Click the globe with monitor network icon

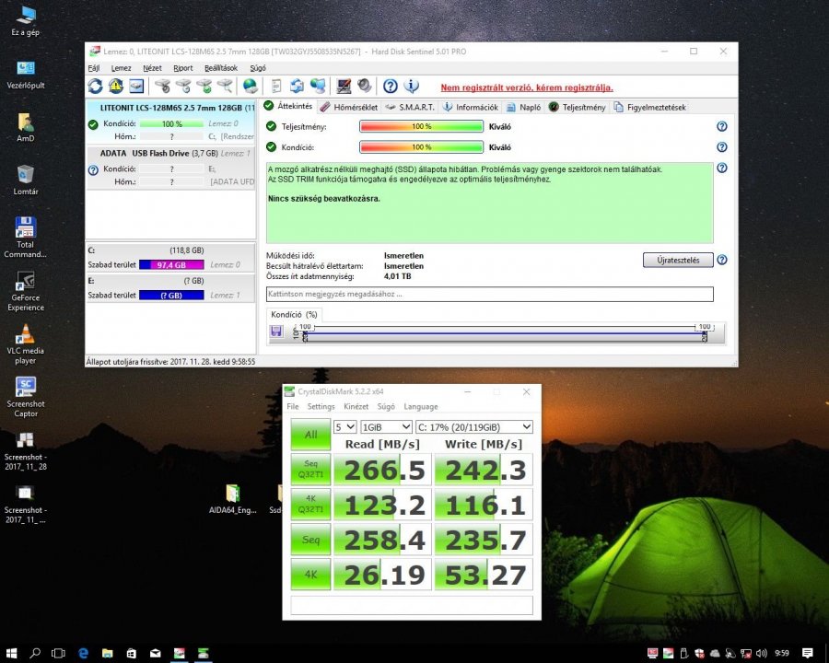click(318, 87)
